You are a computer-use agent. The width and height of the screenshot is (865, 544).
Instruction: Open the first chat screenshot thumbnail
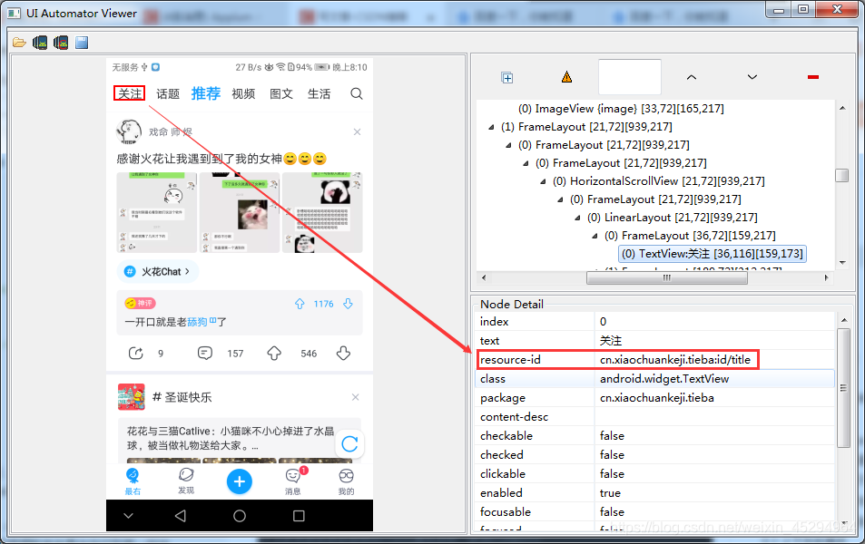click(157, 212)
